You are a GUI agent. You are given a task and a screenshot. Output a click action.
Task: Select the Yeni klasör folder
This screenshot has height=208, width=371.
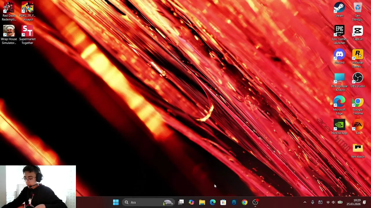click(358, 151)
